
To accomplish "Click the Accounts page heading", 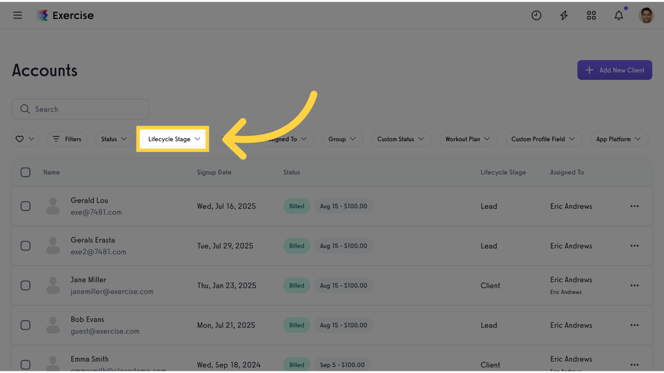I will click(x=45, y=70).
